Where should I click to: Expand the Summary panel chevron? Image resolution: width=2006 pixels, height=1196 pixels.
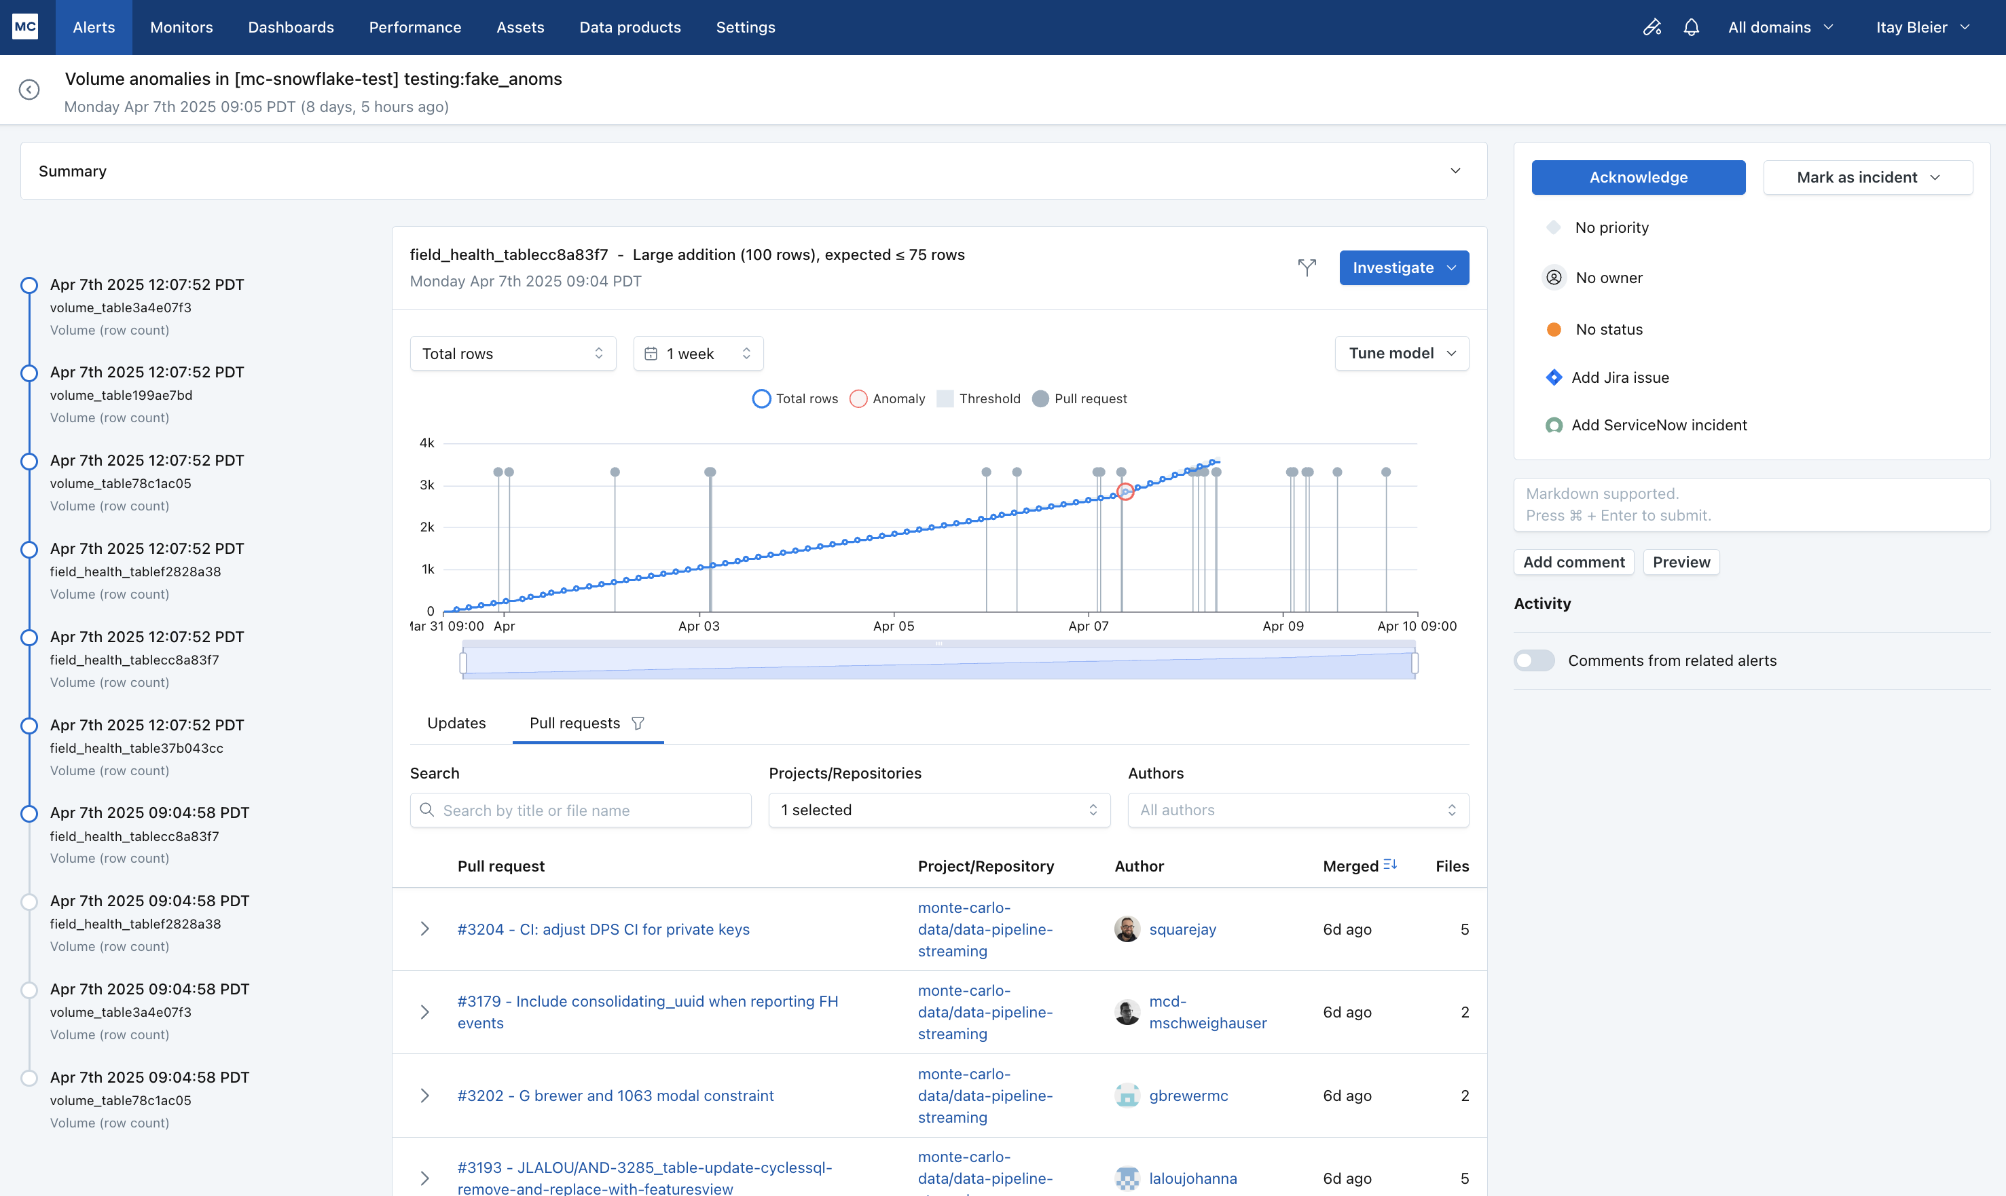1455,171
